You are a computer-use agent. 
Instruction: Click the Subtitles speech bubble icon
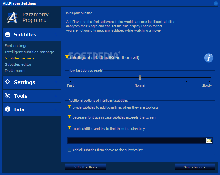pyautogui.click(x=8, y=34)
